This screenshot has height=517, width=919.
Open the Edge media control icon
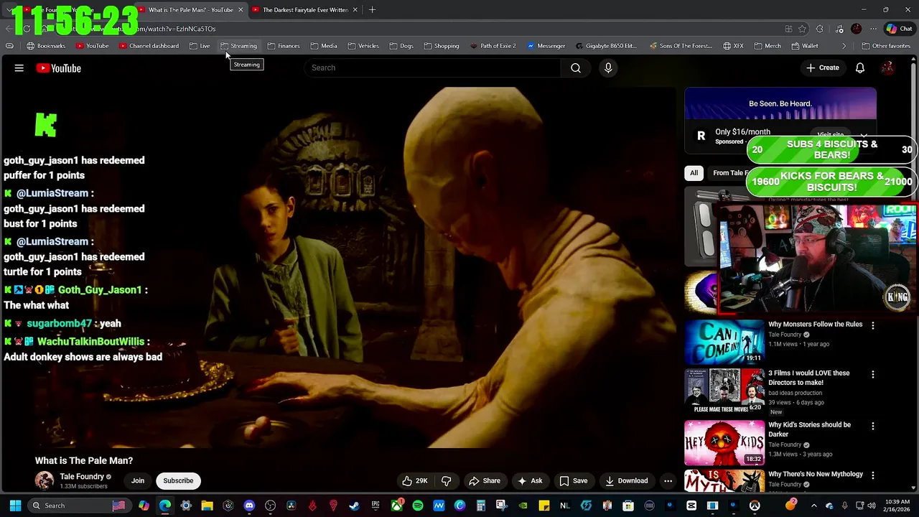tap(839, 29)
